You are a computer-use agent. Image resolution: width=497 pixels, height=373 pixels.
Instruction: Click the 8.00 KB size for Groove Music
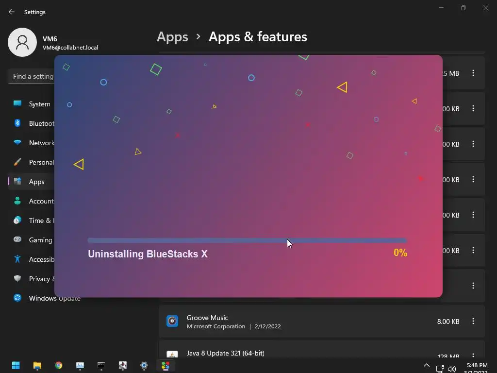[448, 322]
